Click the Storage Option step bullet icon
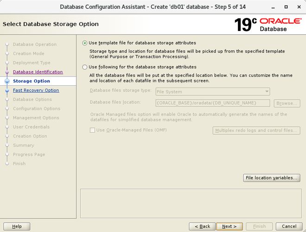 (7, 82)
